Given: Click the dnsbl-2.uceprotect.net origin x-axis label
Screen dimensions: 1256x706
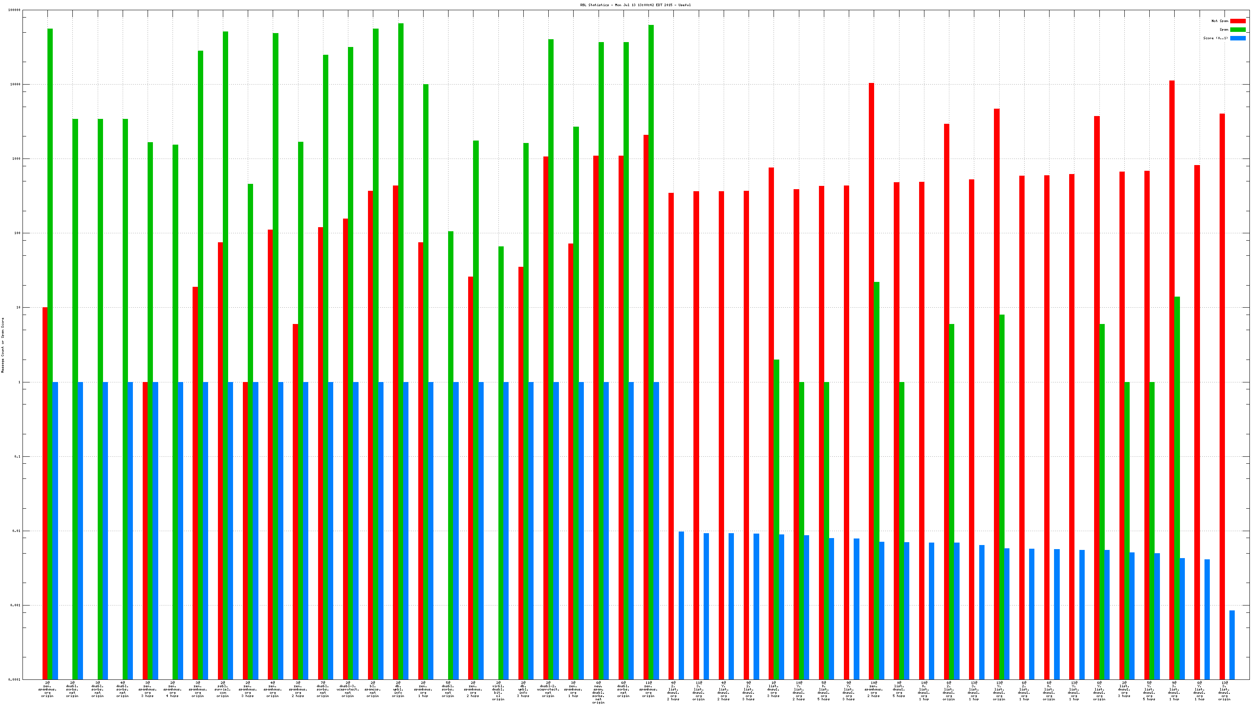Looking at the screenshot, I should tap(548, 689).
